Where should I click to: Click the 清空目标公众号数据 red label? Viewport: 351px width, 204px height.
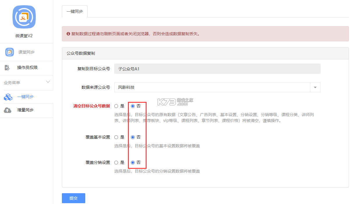[92, 106]
